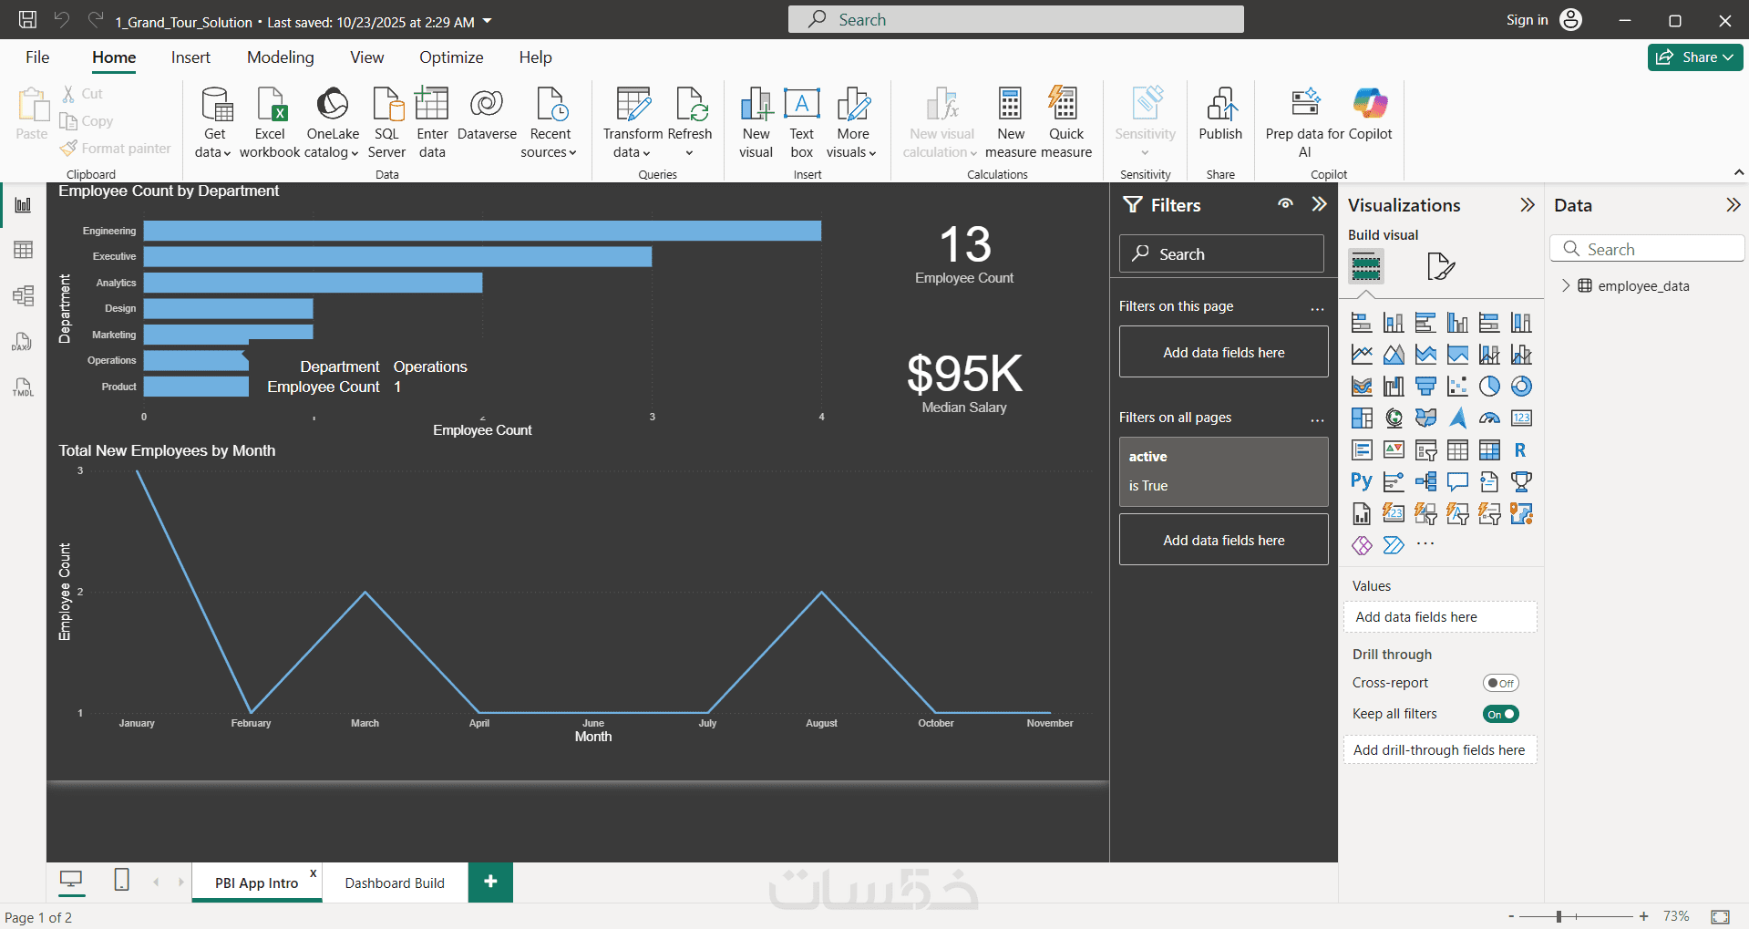Select the KPI visual icon
1749x929 pixels.
coord(1394,450)
